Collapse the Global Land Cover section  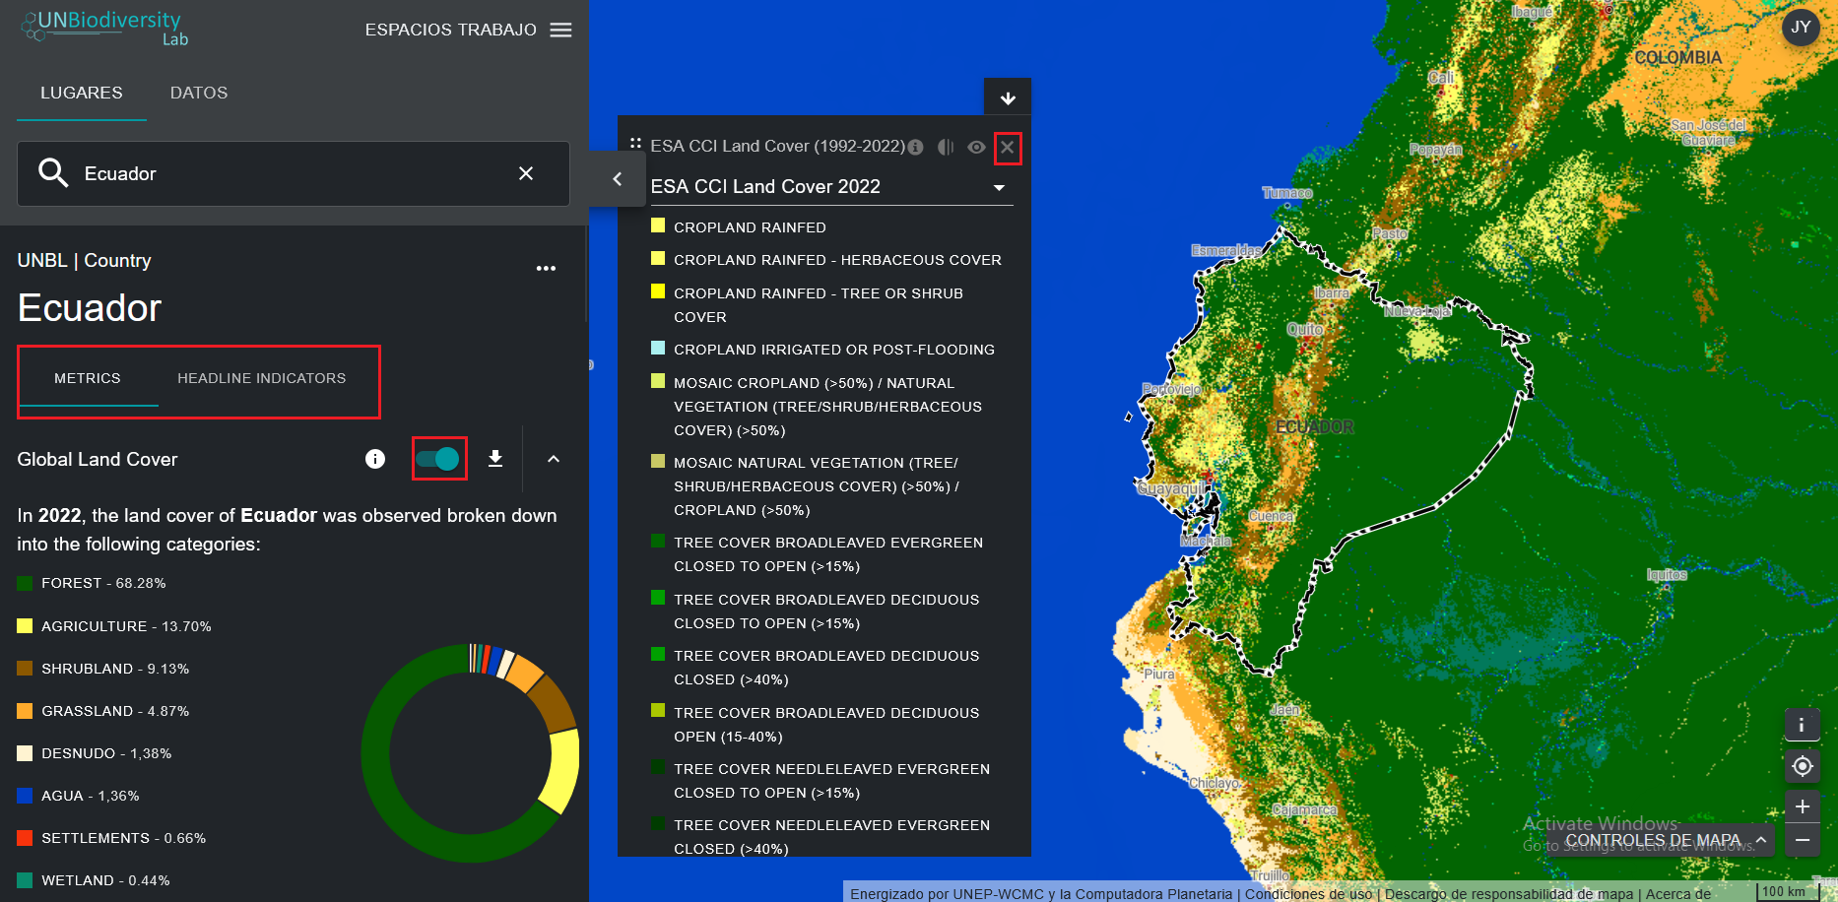pyautogui.click(x=554, y=459)
